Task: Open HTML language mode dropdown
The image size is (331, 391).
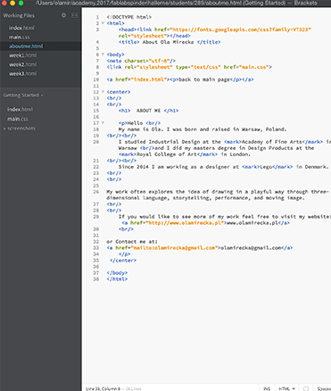Action: pos(286,388)
